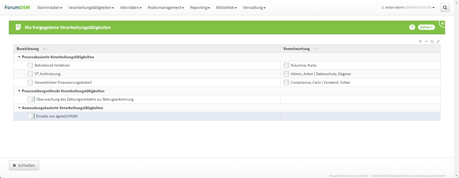This screenshot has width=459, height=178.
Task: Click the table search magnifier icon
Action: pos(432,42)
